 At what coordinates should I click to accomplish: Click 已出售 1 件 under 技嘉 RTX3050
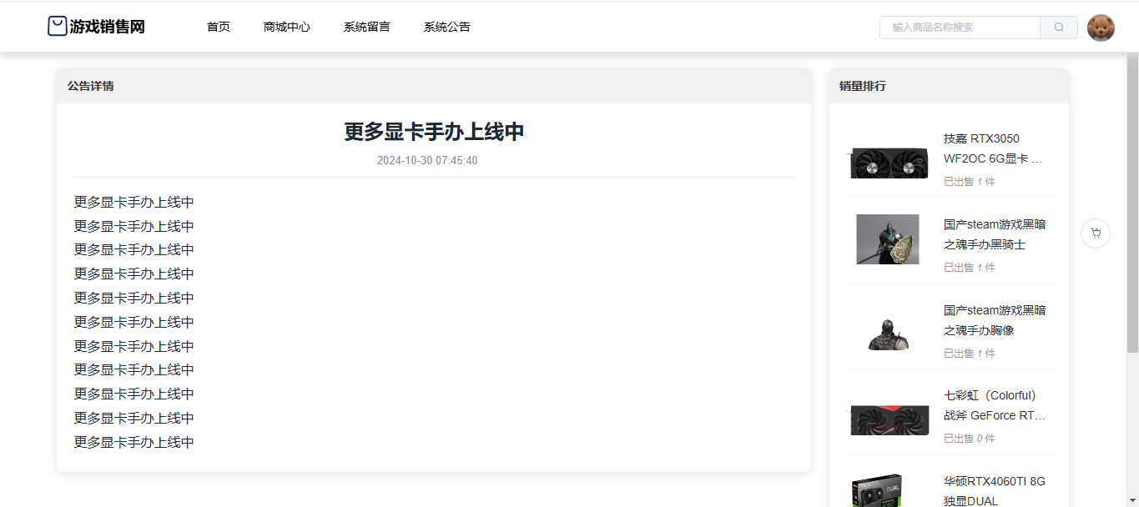click(970, 182)
